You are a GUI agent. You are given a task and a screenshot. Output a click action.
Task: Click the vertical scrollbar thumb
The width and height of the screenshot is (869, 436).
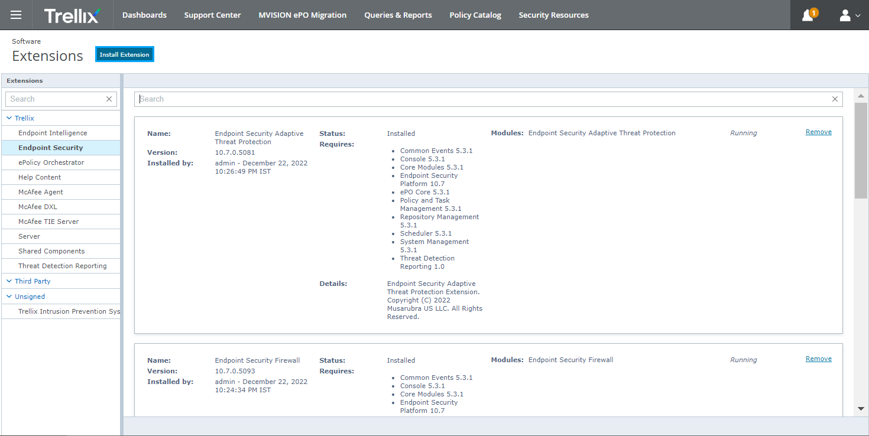click(861, 151)
